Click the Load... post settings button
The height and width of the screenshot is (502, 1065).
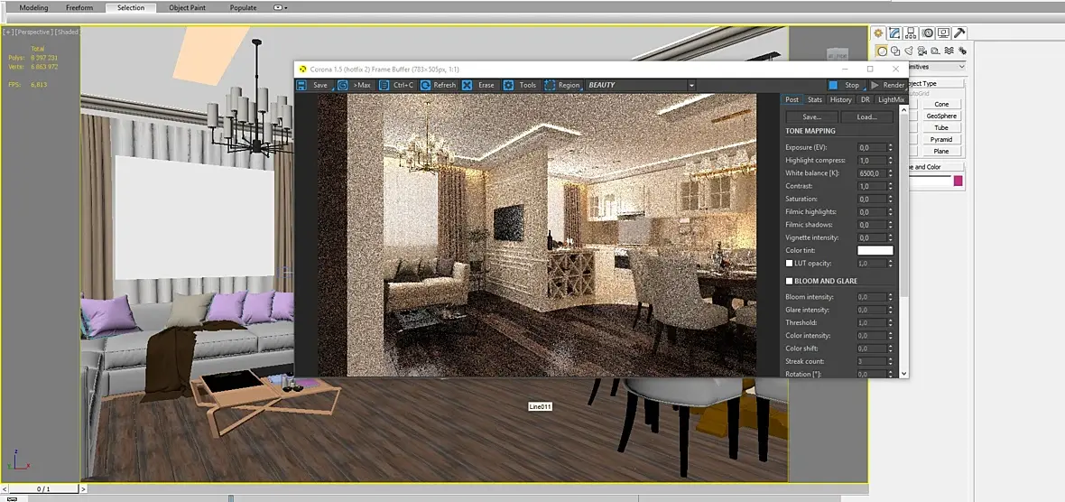866,116
